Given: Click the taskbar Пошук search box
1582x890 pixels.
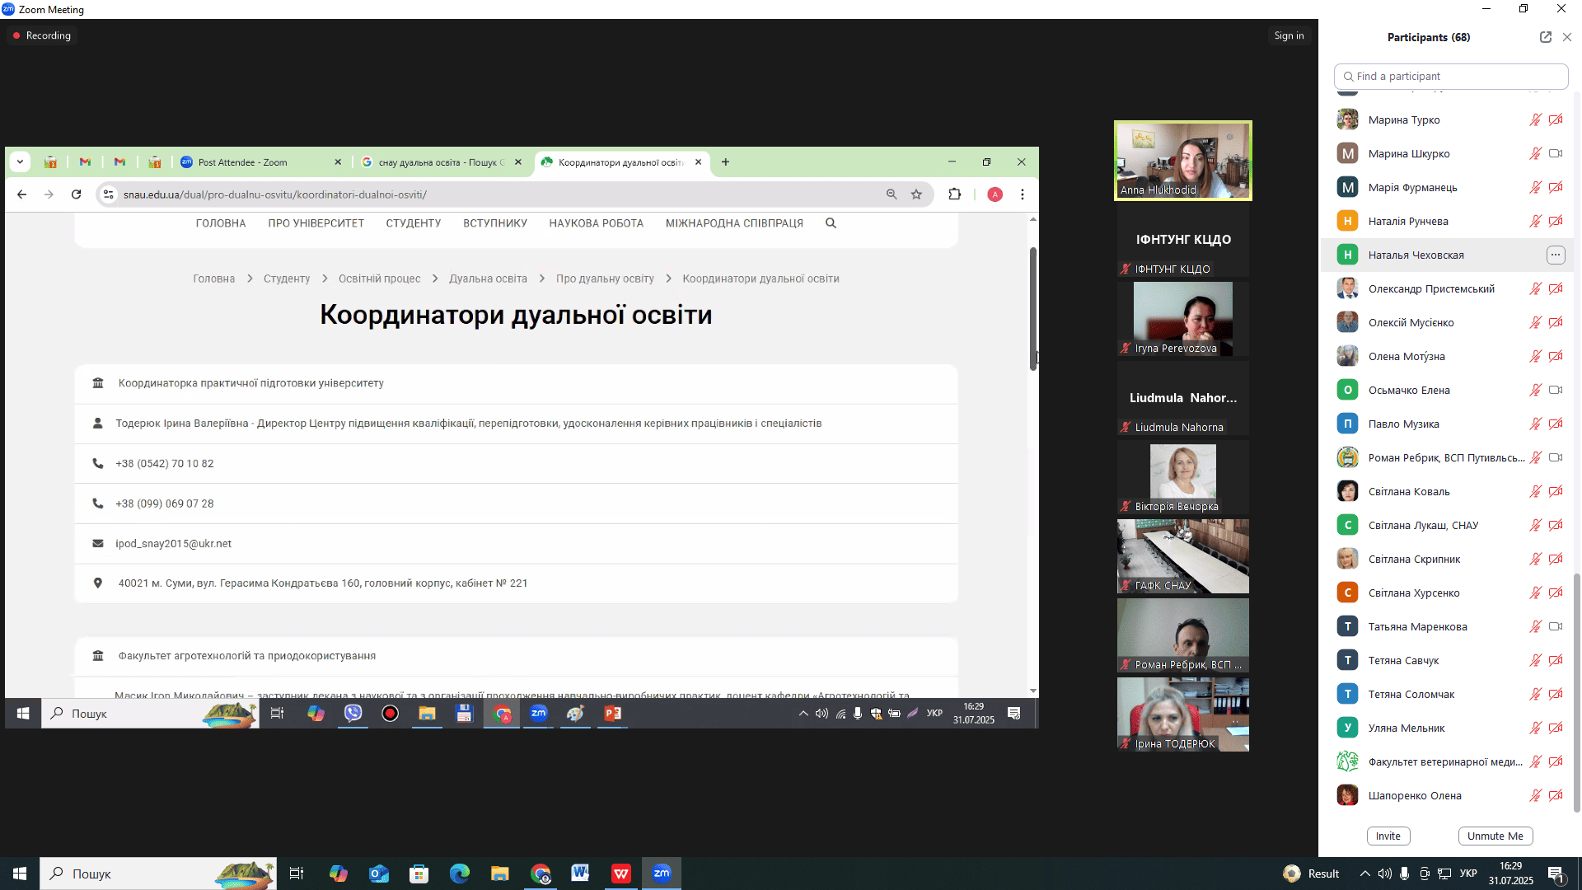Looking at the screenshot, I should tap(158, 874).
